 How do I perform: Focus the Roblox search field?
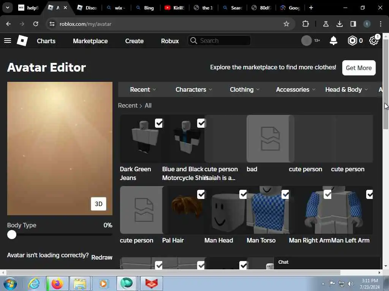[219, 41]
